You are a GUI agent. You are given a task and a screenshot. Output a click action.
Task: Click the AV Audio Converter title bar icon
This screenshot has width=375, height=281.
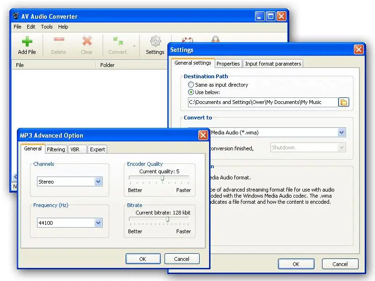tap(15, 16)
